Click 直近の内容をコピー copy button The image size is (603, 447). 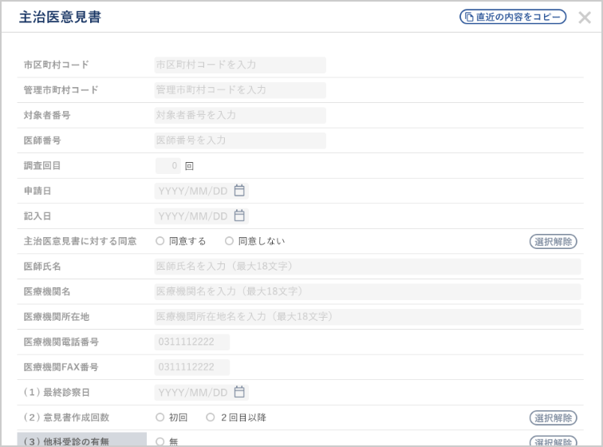click(513, 17)
